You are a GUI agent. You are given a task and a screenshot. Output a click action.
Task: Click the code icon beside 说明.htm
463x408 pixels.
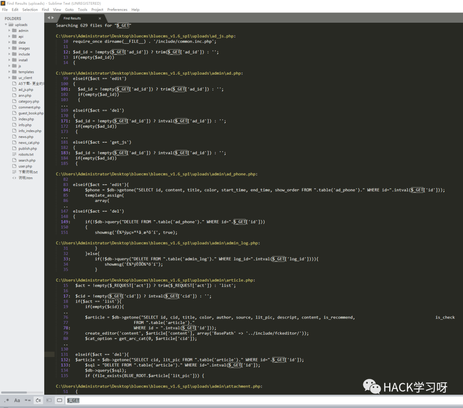14,178
